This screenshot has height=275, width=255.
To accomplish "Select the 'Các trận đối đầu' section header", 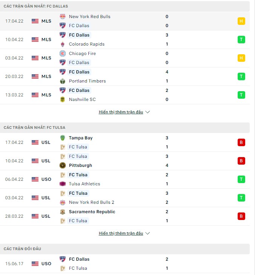I will [x=23, y=249].
